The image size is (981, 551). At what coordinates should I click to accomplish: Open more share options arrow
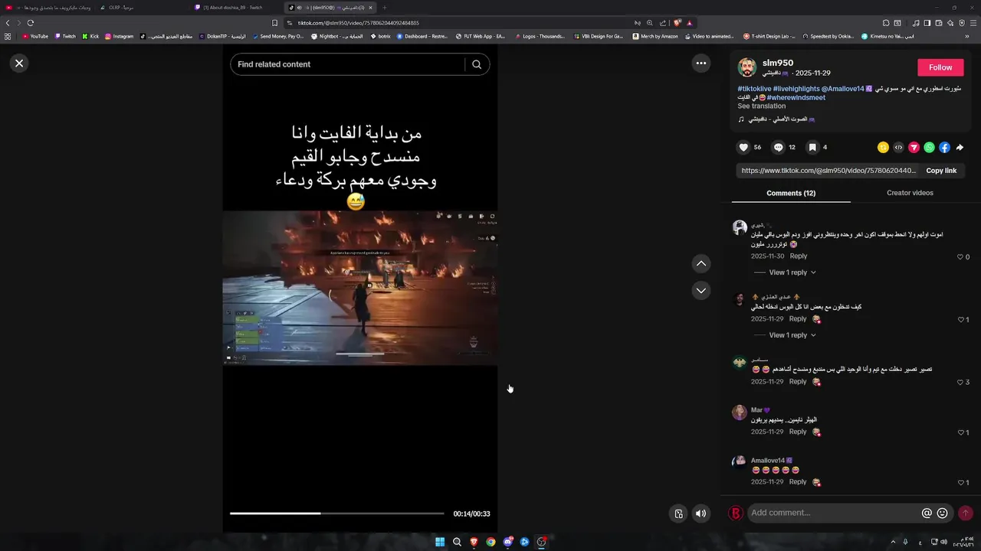click(x=960, y=147)
